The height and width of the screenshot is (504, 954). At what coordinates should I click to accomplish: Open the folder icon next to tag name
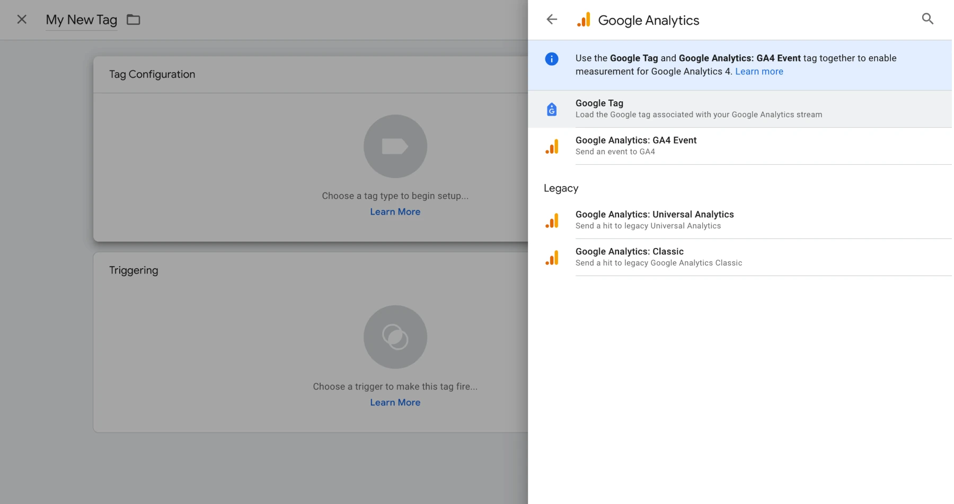(x=134, y=20)
